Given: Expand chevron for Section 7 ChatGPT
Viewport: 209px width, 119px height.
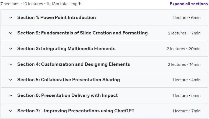Looking at the screenshot, I should pyautogui.click(x=11, y=111).
